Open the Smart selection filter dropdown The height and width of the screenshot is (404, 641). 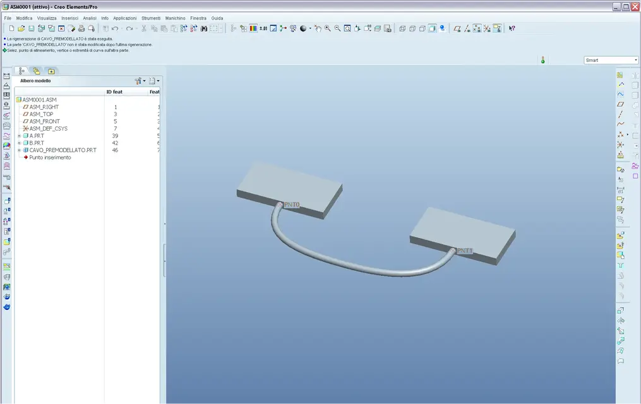click(x=611, y=61)
